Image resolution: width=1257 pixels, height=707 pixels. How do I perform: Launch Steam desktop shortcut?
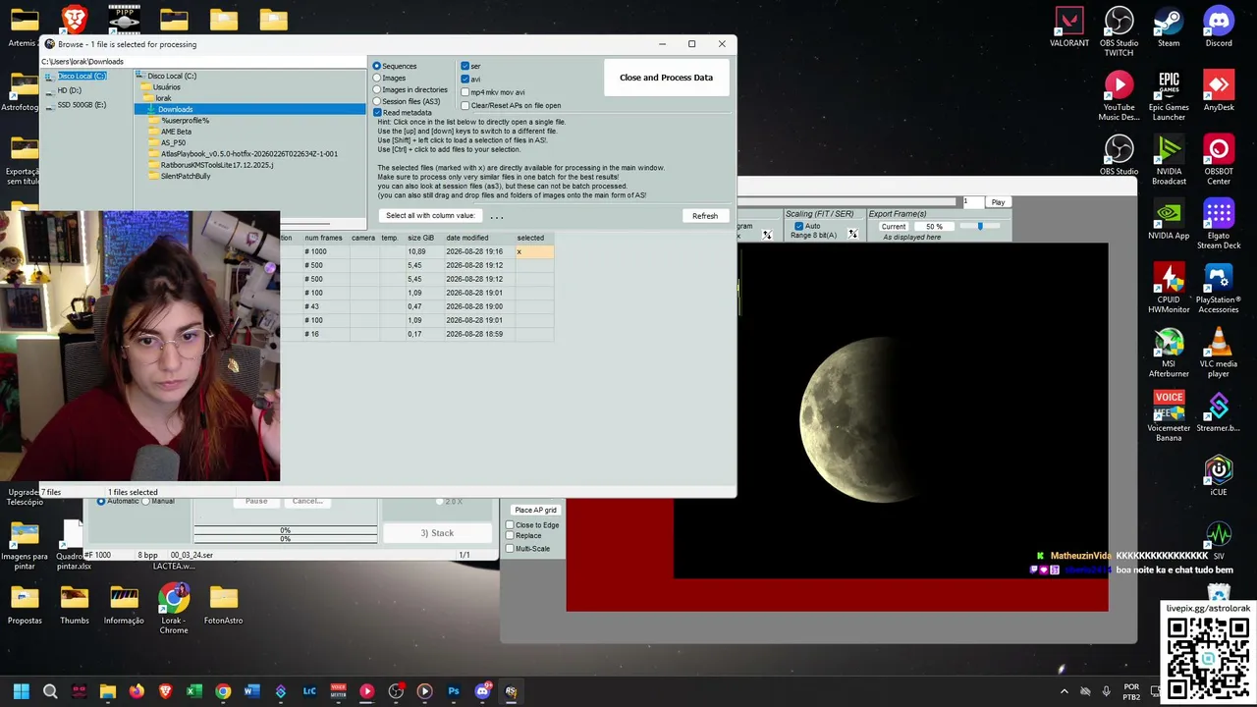pyautogui.click(x=1169, y=27)
